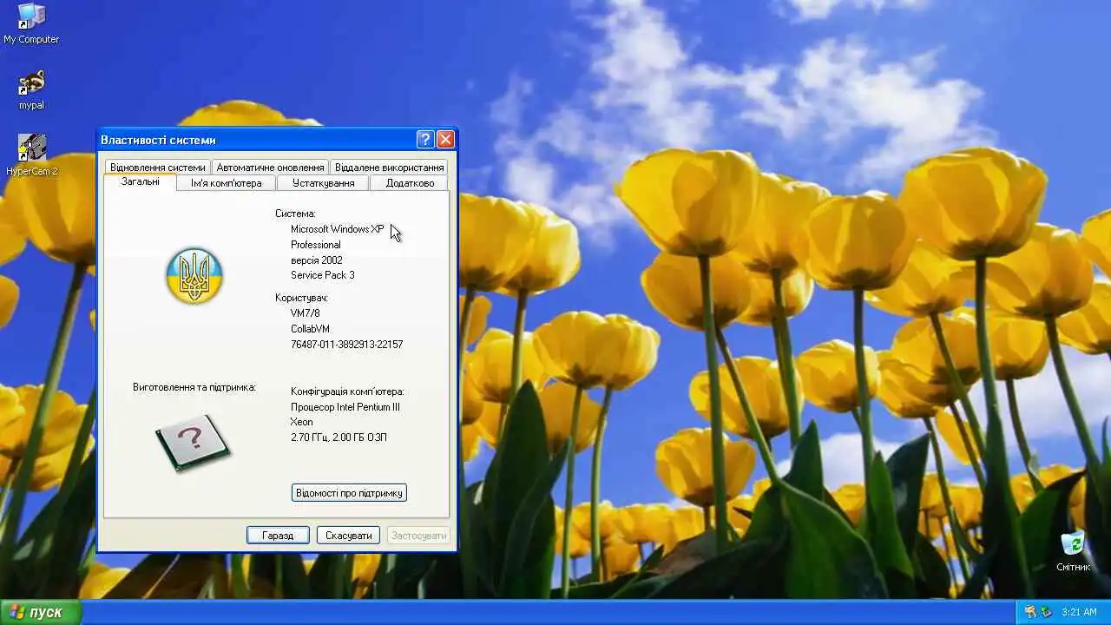This screenshot has width=1111, height=625.
Task: Switch to the Віддалене використання tab
Action: coord(389,167)
